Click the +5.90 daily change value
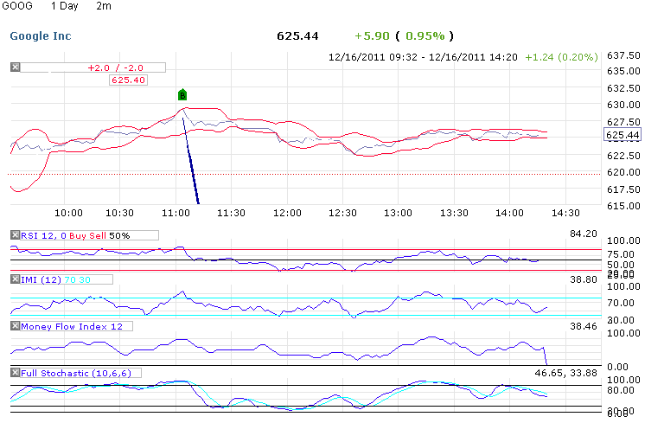Image resolution: width=664 pixels, height=423 pixels. point(372,36)
